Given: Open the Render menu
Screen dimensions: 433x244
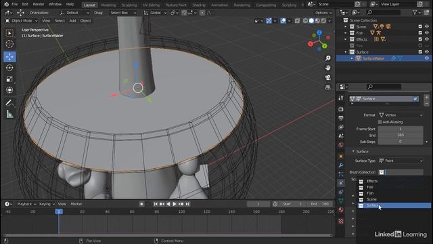Looking at the screenshot, I should (x=39, y=4).
